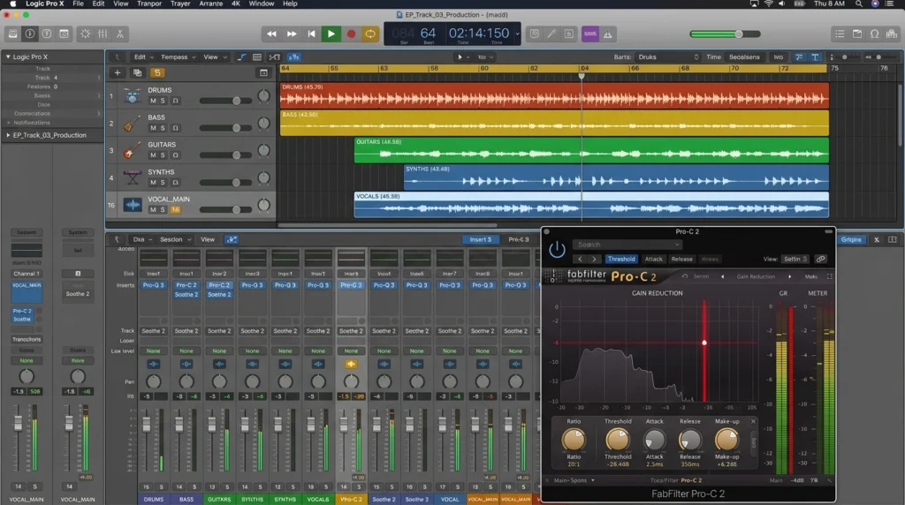Open List Editors icon

[840, 34]
